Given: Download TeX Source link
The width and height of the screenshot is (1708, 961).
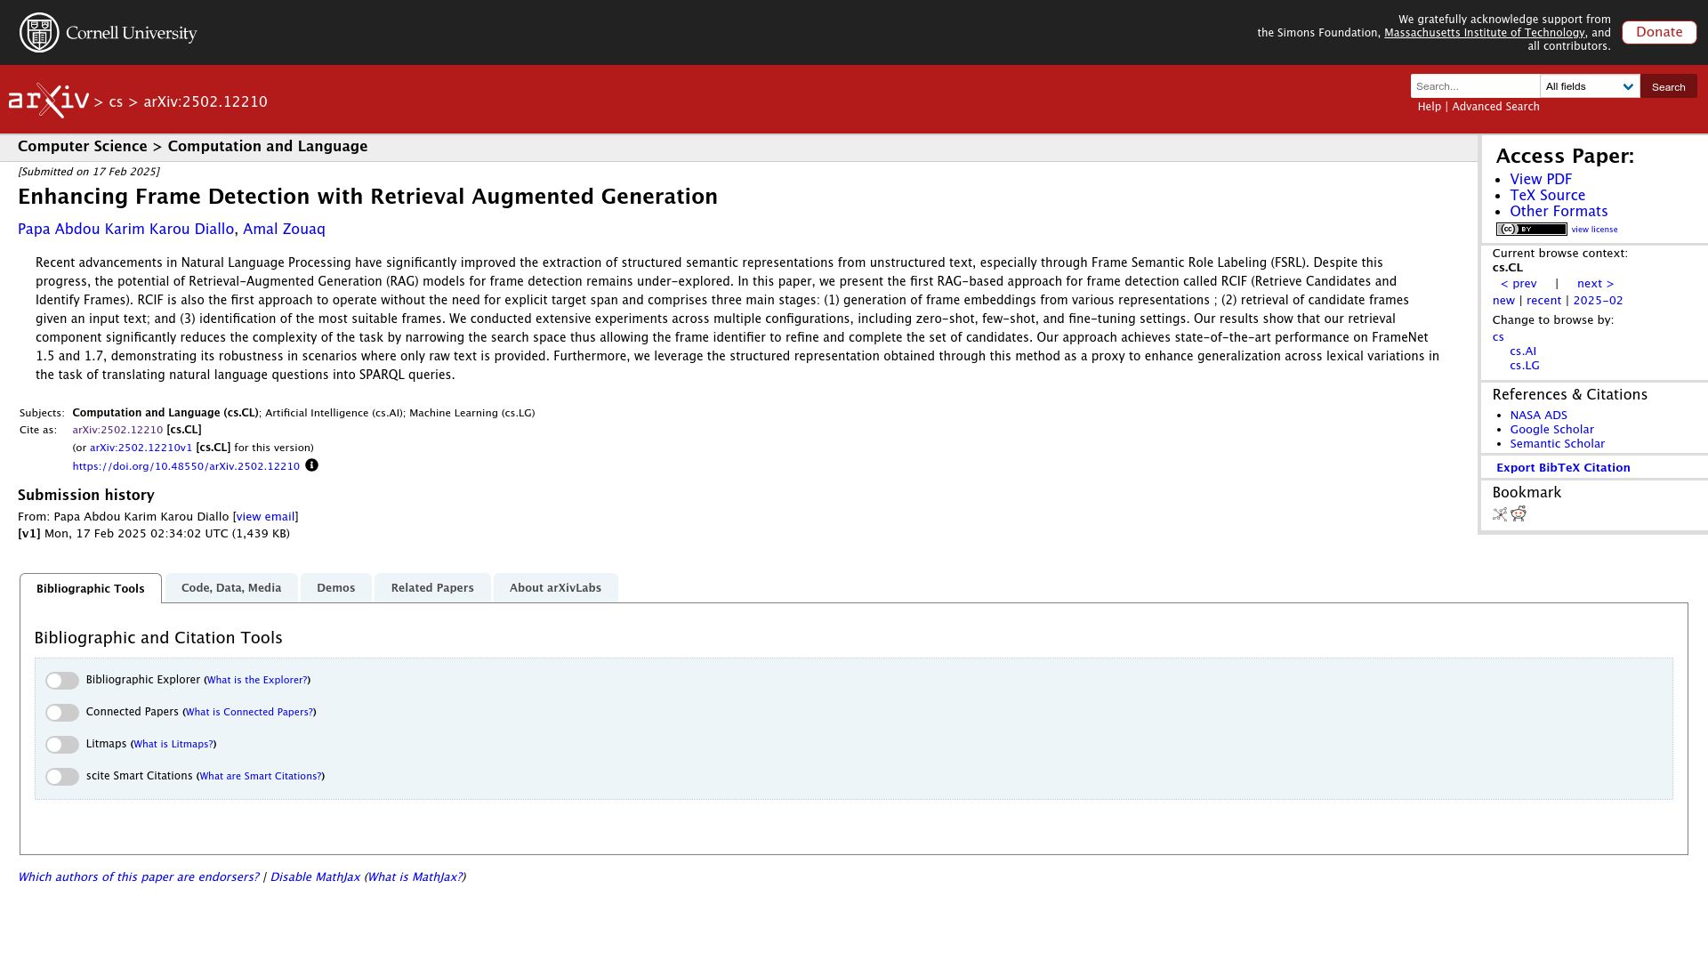Looking at the screenshot, I should [1547, 196].
